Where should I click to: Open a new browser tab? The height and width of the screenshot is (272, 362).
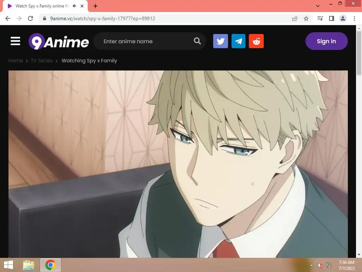tap(95, 6)
